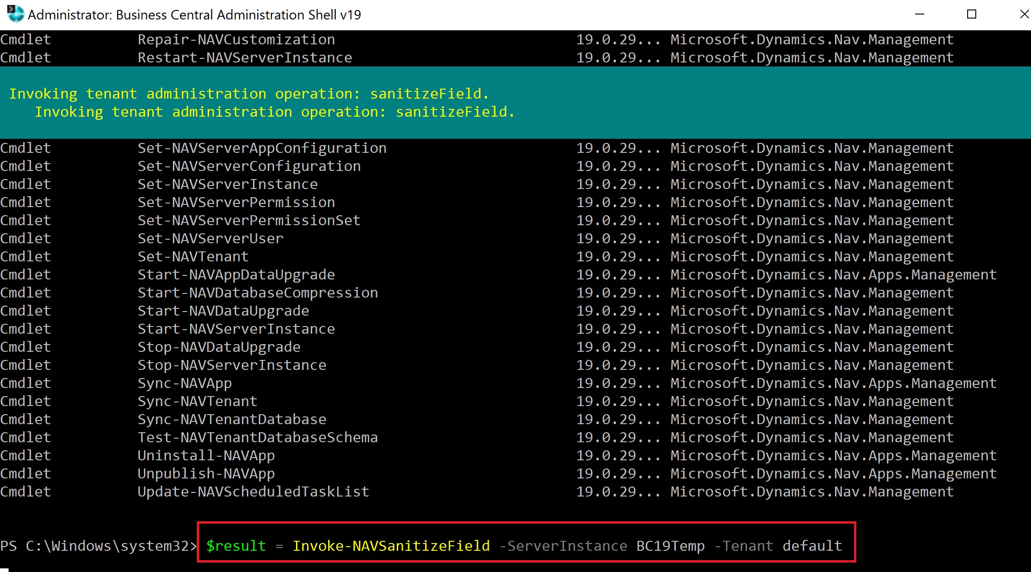Maximize the Administration Shell window
The width and height of the screenshot is (1031, 572).
click(971, 14)
